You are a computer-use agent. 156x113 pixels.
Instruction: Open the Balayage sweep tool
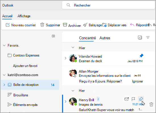pos(85,25)
